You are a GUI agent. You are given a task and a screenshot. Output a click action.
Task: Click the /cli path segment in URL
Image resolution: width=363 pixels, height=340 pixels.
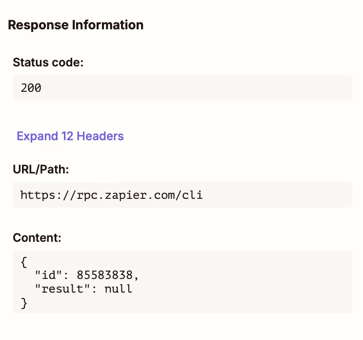[189, 195]
